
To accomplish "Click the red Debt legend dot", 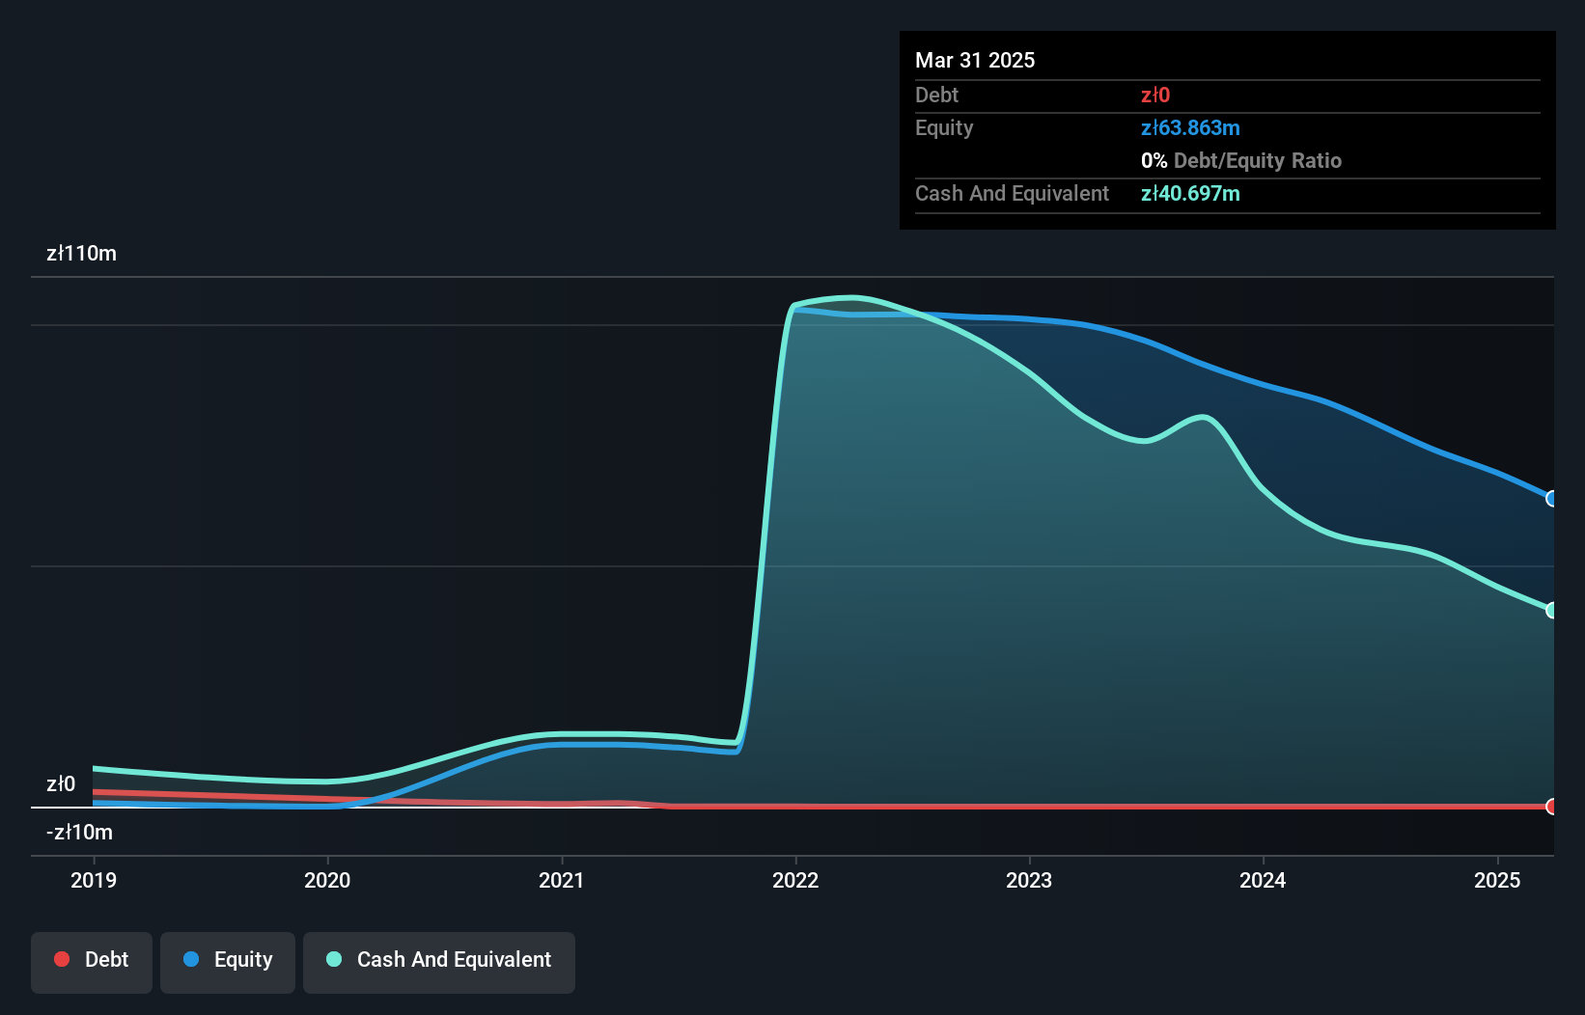I will [x=61, y=960].
